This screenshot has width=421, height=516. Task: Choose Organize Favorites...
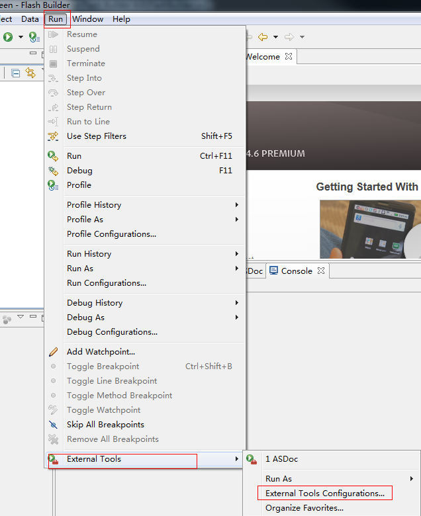(332, 508)
